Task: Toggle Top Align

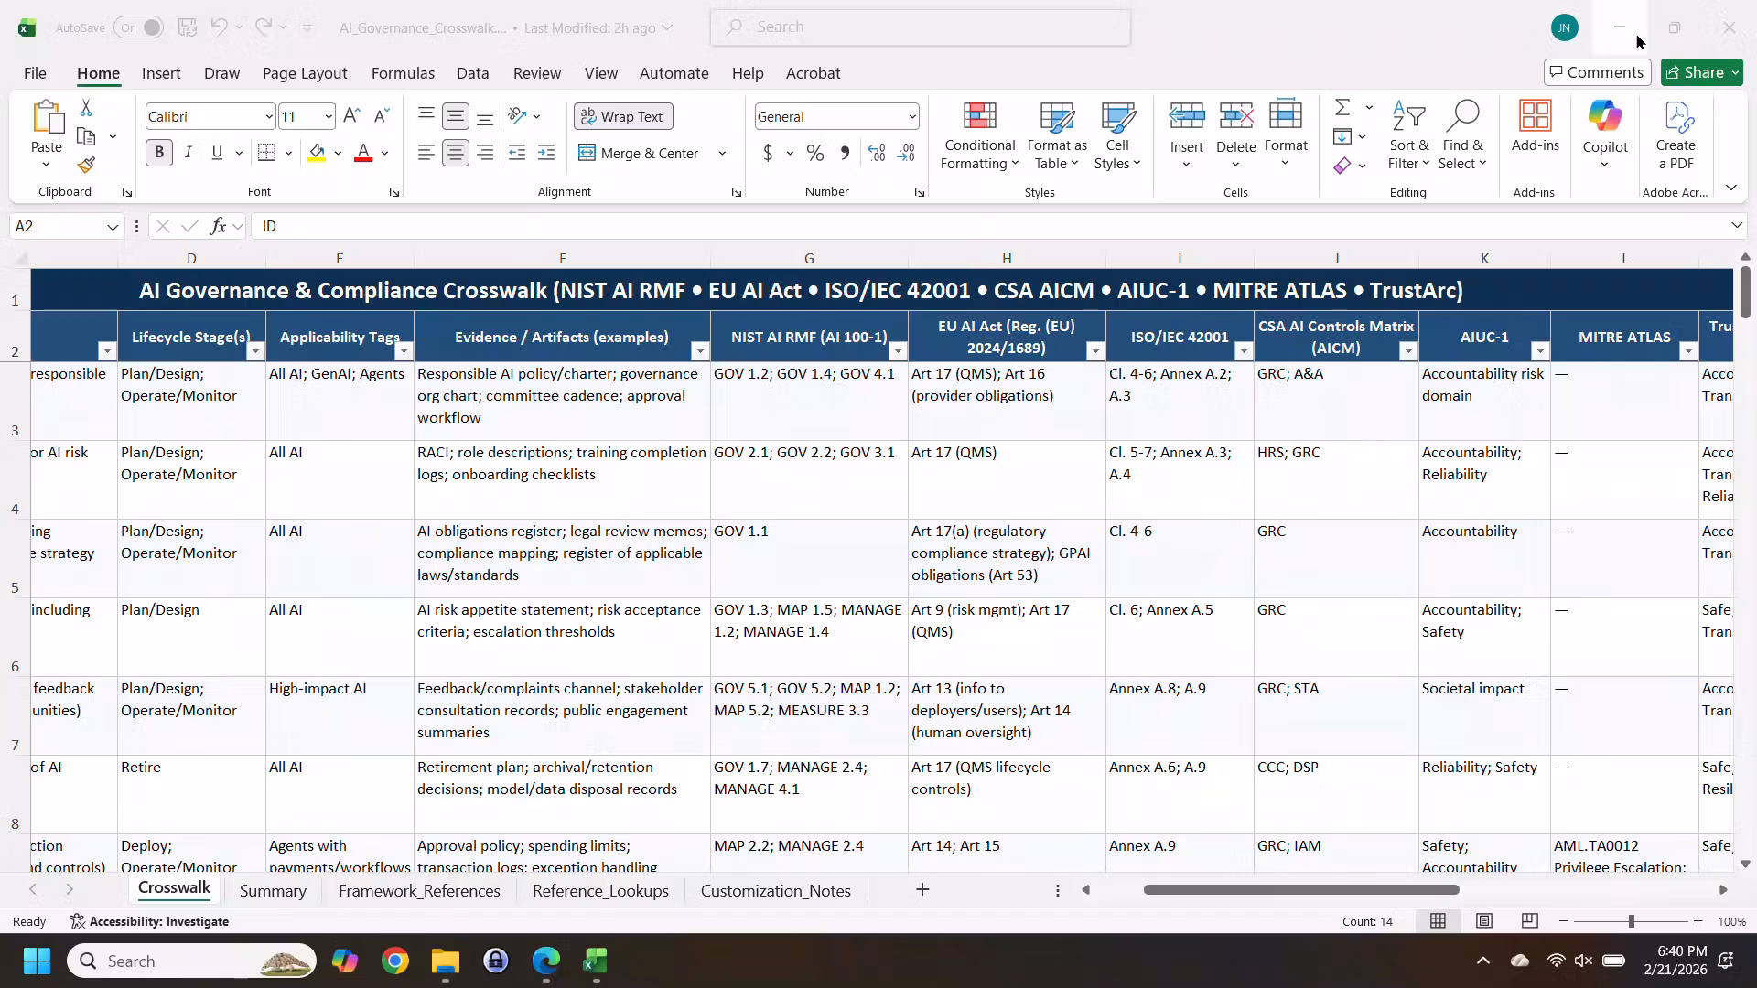Action: click(426, 114)
